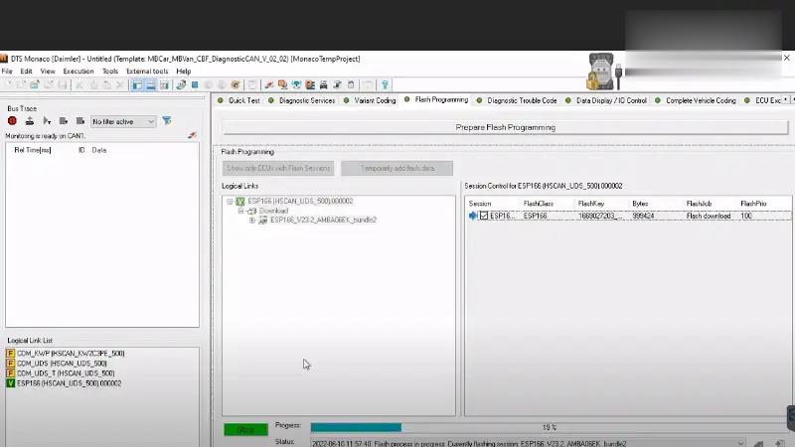Viewport: 795px width, 447px height.
Task: Toggle the horizontal split layout toolbar icon
Action: 151,84
